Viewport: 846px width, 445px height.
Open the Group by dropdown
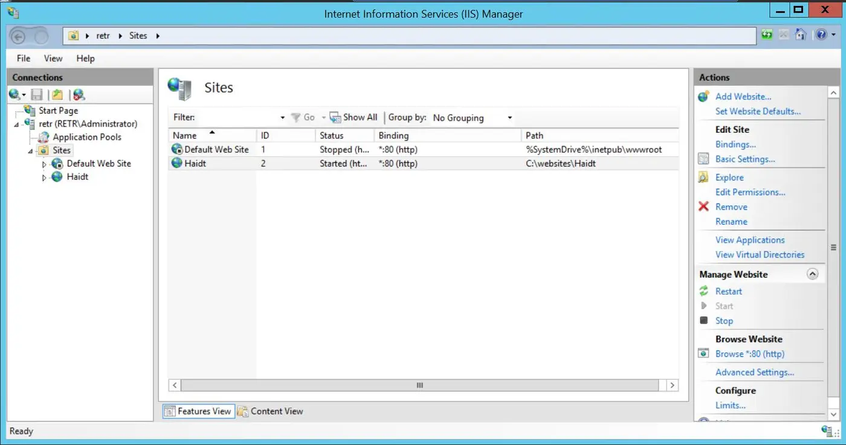pos(473,118)
